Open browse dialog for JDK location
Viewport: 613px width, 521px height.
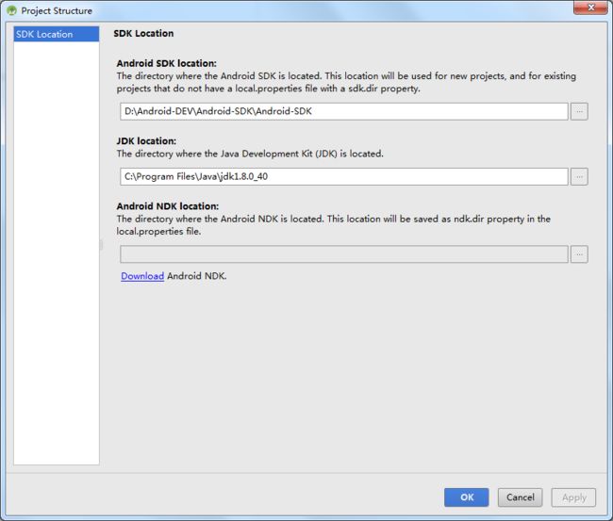[579, 177]
